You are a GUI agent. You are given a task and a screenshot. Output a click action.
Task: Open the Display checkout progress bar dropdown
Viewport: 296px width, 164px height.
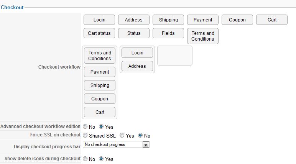pyautogui.click(x=146, y=145)
